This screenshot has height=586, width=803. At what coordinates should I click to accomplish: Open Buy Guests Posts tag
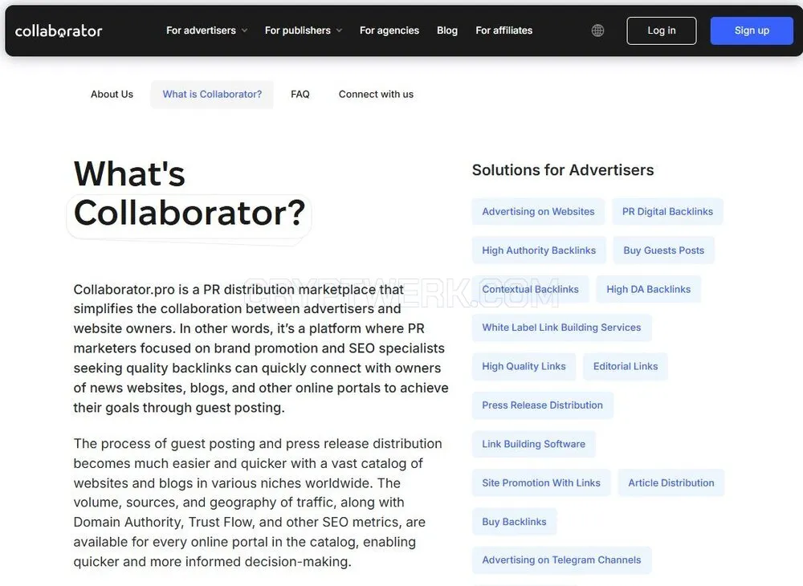click(664, 250)
